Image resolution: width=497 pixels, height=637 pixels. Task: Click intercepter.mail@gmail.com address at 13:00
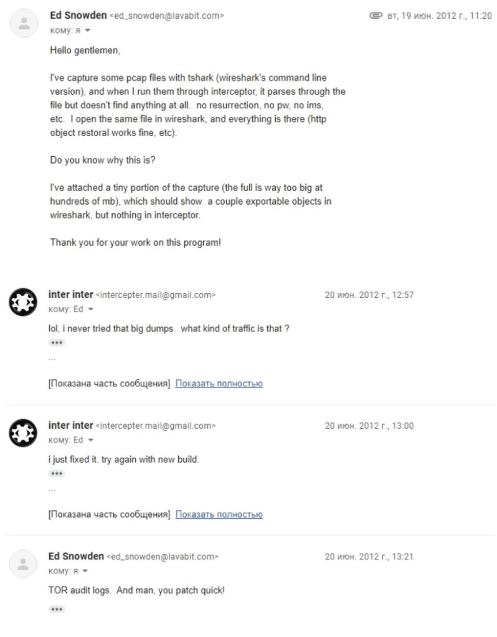tap(155, 425)
